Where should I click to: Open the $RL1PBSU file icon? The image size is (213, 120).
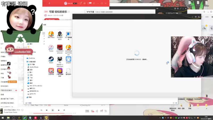51,35
